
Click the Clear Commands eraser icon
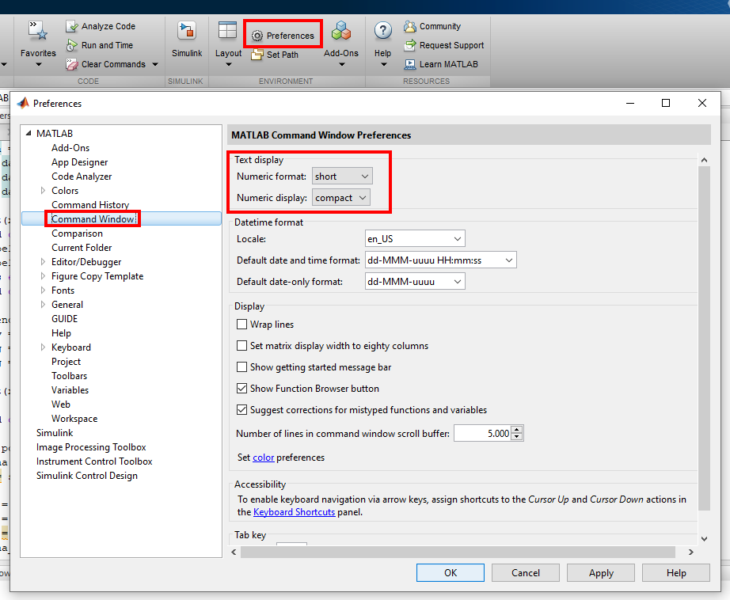72,64
